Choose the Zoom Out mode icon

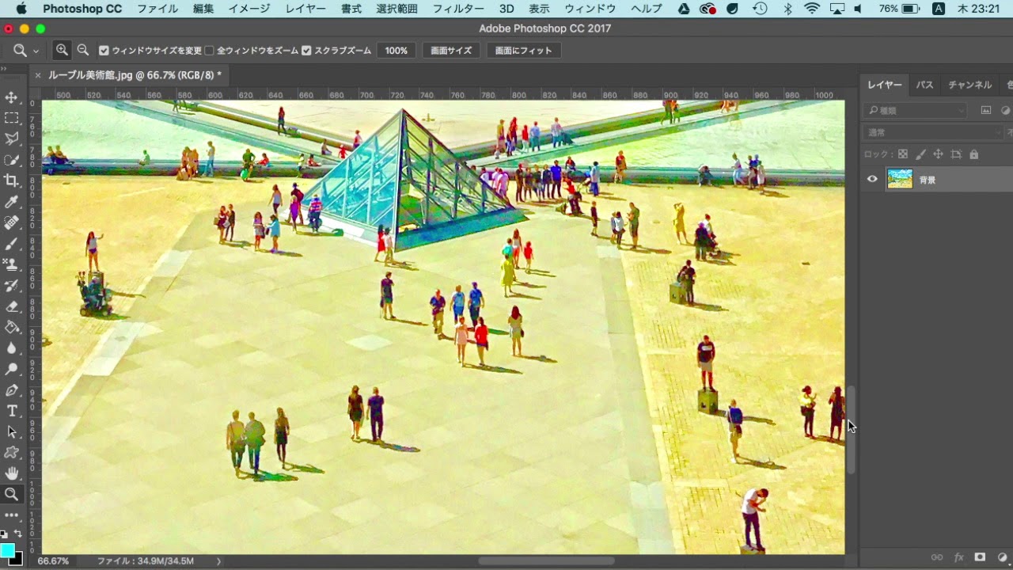[x=83, y=50]
